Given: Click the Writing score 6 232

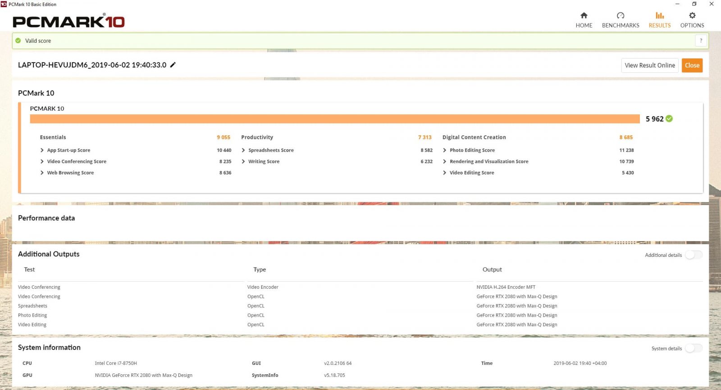Looking at the screenshot, I should pyautogui.click(x=426, y=161).
